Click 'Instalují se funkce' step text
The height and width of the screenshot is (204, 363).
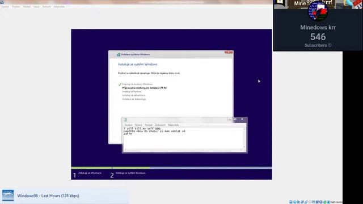(132, 92)
